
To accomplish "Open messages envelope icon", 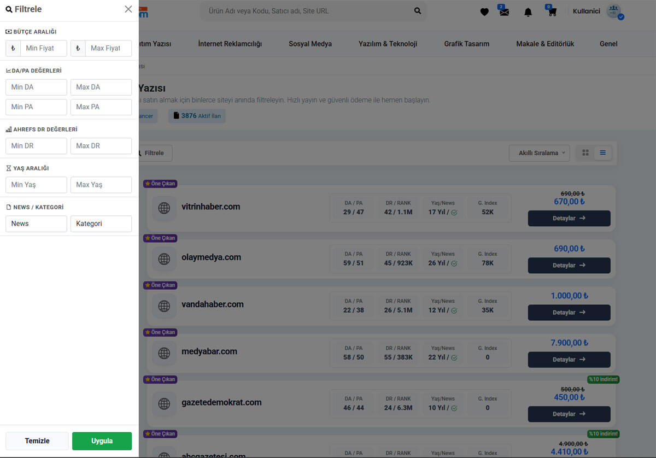I will (x=504, y=12).
